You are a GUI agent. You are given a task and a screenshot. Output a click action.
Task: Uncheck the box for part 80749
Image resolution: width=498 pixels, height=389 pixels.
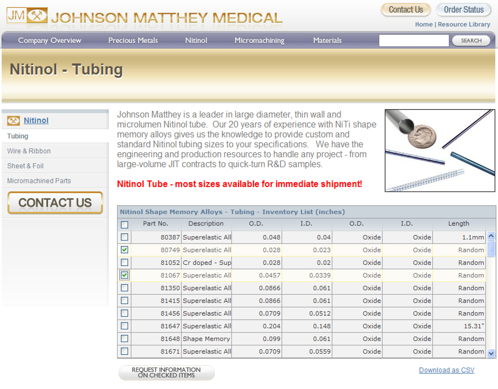pyautogui.click(x=124, y=250)
